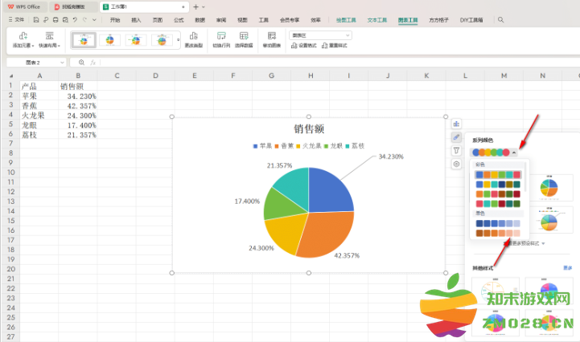The width and height of the screenshot is (580, 342).
Task: Click the 切换行列 (Switch row/column) icon
Action: [222, 39]
